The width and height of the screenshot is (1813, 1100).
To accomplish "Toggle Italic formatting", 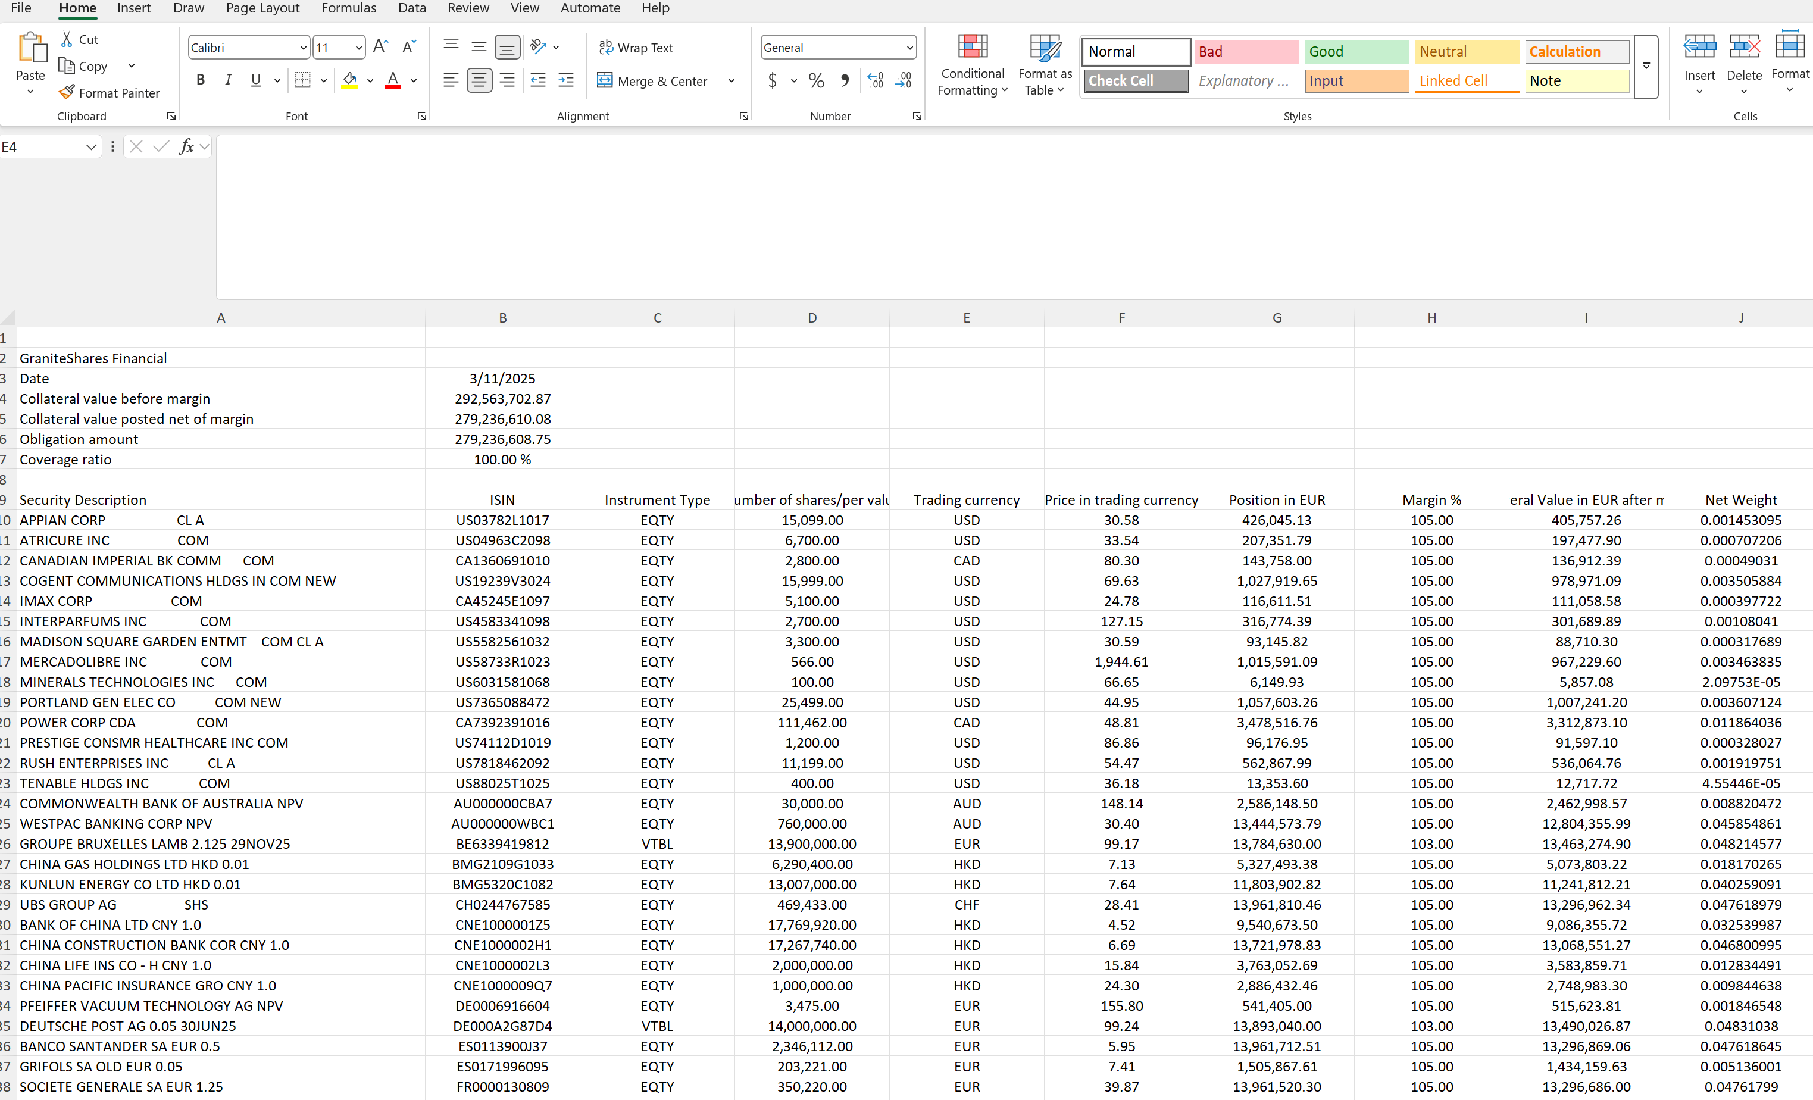I will point(228,80).
